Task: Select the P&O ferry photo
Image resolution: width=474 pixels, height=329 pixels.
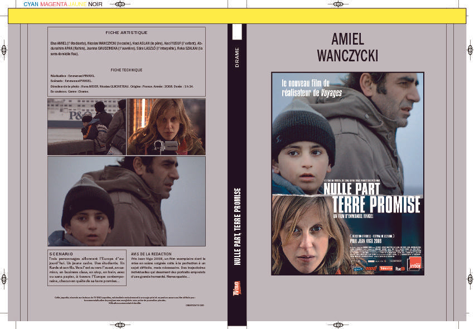Action: [x=87, y=127]
